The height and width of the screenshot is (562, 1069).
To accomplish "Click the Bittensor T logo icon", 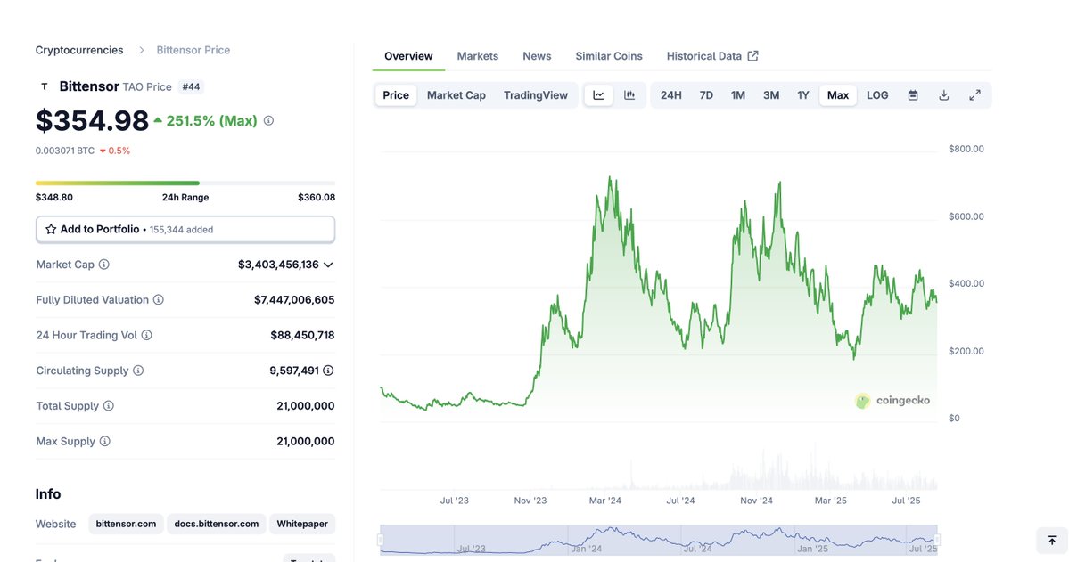I will coord(45,86).
